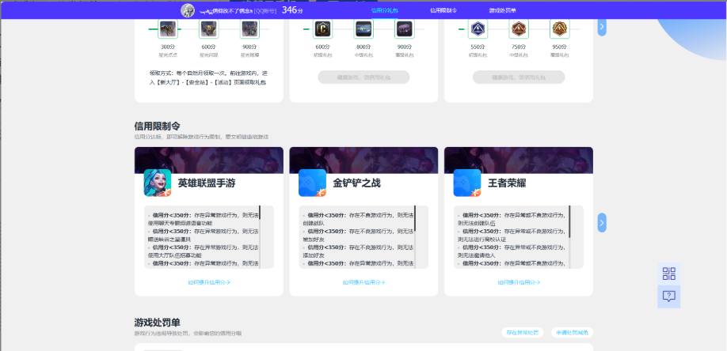Click the 信用限制令 section heading
The width and height of the screenshot is (727, 351).
[157, 126]
